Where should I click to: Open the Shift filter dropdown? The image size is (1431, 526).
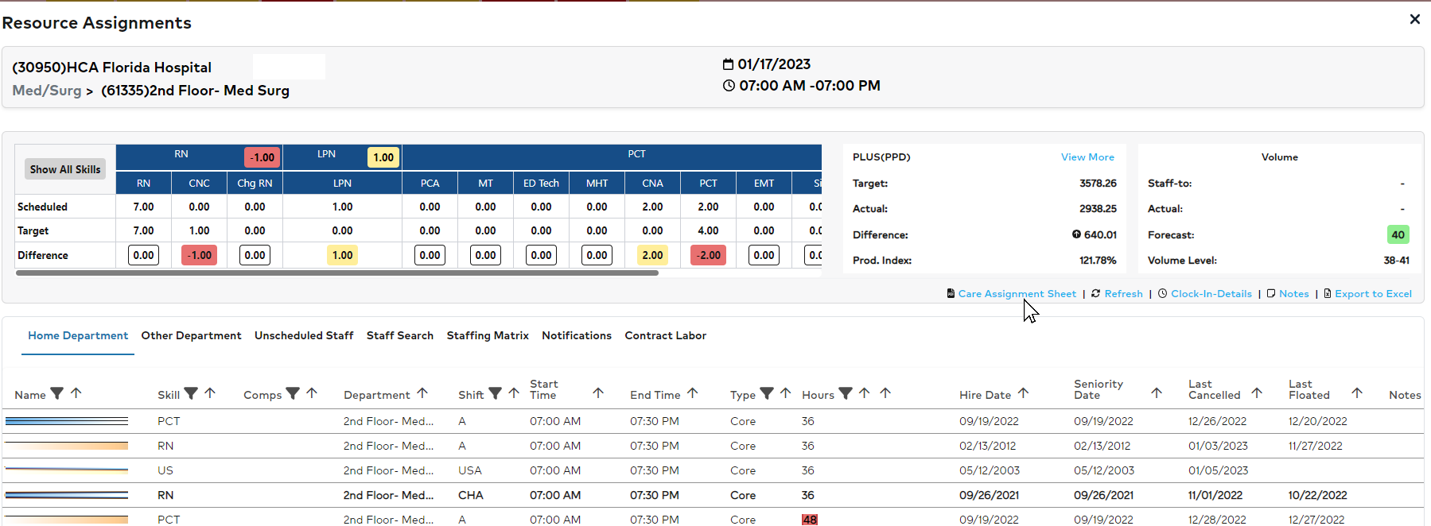495,393
